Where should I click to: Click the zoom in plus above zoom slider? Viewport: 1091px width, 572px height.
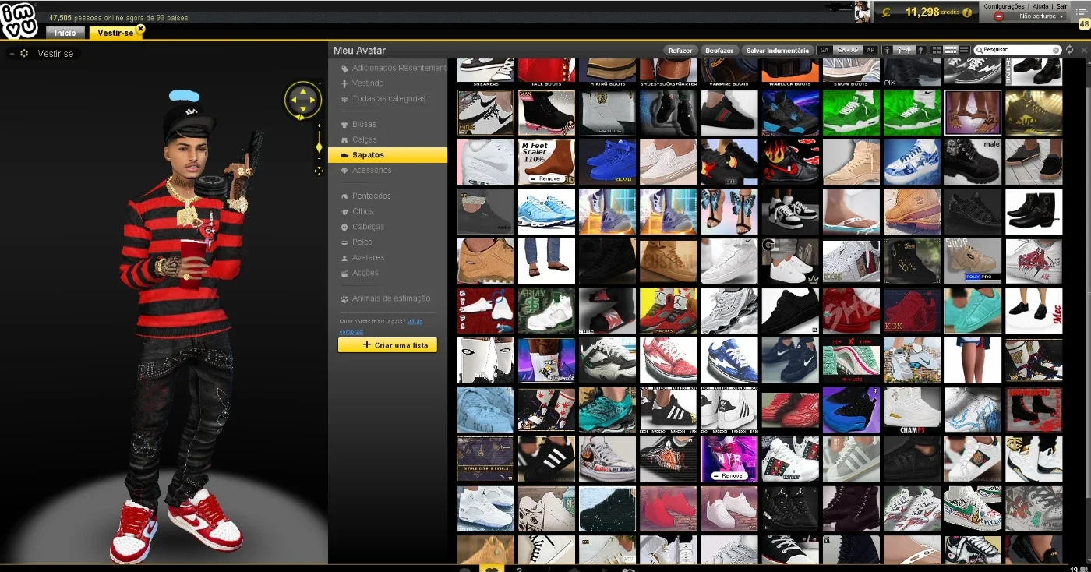coord(319,125)
